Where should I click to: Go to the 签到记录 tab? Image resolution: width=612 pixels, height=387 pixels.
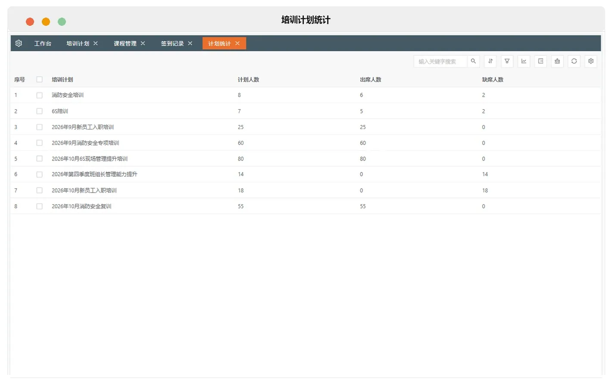[172, 43]
